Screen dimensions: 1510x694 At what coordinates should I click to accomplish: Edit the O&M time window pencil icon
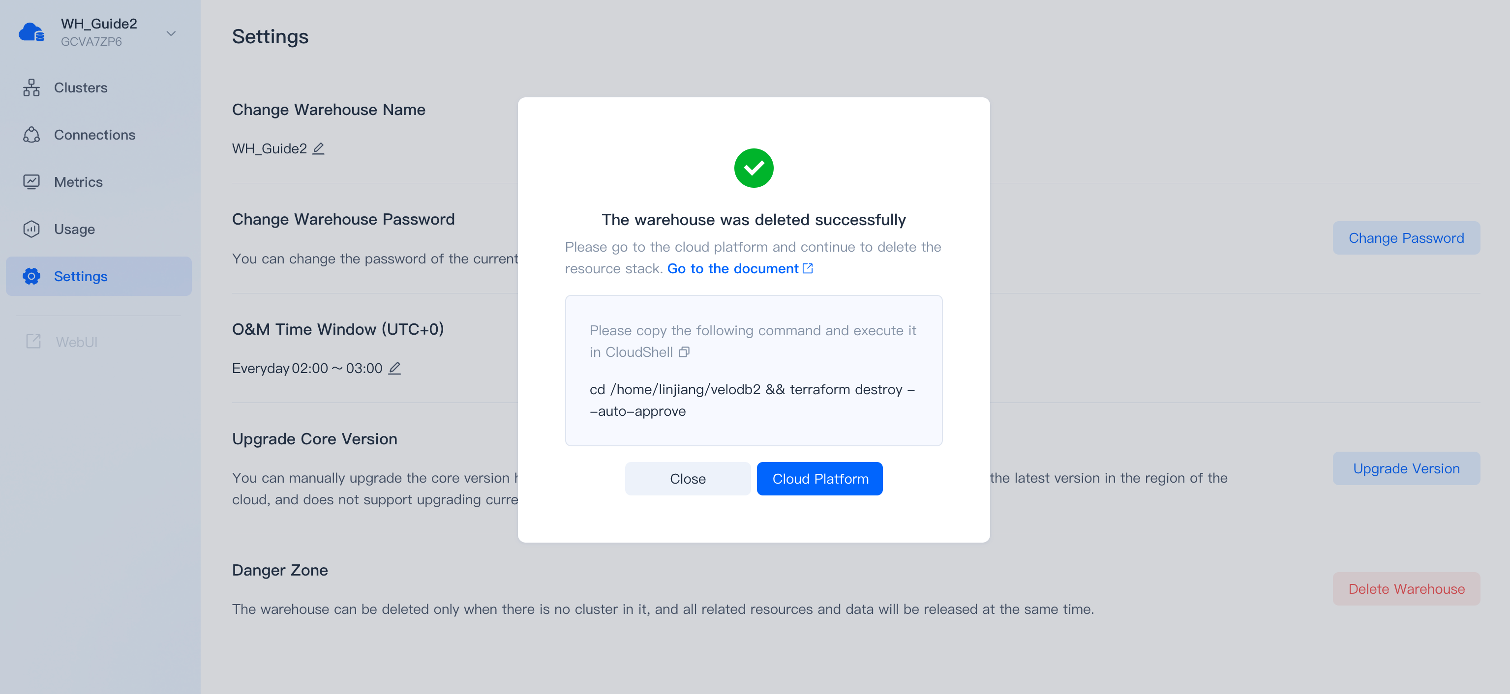click(x=395, y=368)
